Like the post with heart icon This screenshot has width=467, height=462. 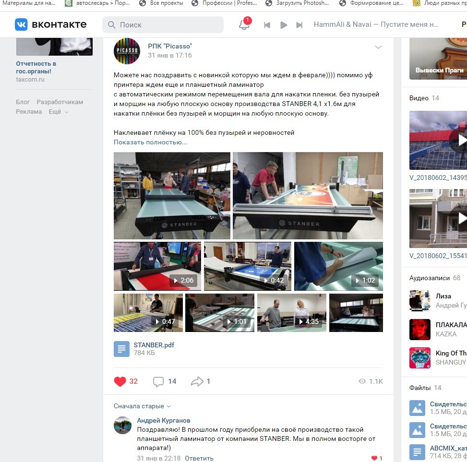[x=120, y=381]
